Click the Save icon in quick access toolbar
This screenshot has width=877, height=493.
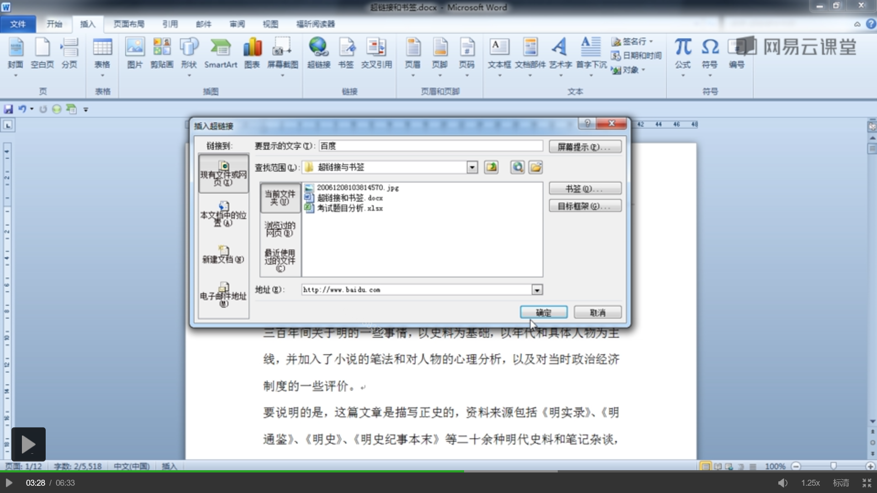pyautogui.click(x=8, y=109)
